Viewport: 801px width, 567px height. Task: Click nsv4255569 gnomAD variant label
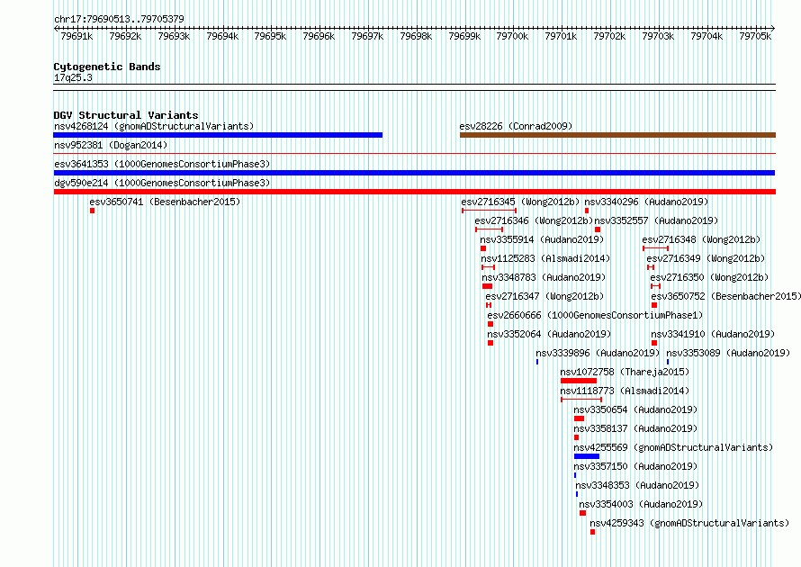click(x=673, y=447)
